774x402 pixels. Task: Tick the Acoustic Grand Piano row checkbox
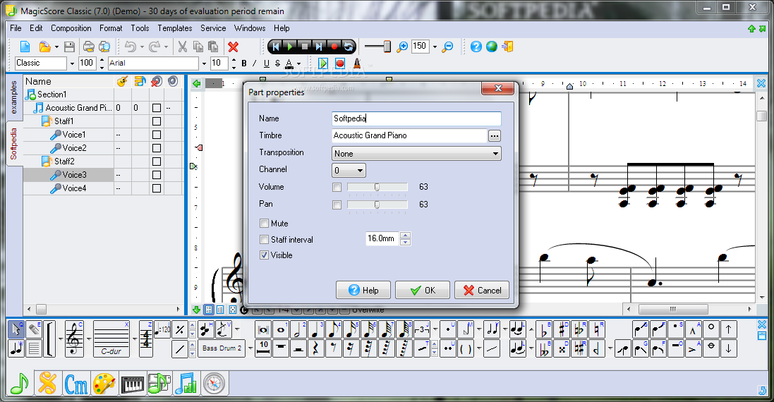click(x=157, y=108)
